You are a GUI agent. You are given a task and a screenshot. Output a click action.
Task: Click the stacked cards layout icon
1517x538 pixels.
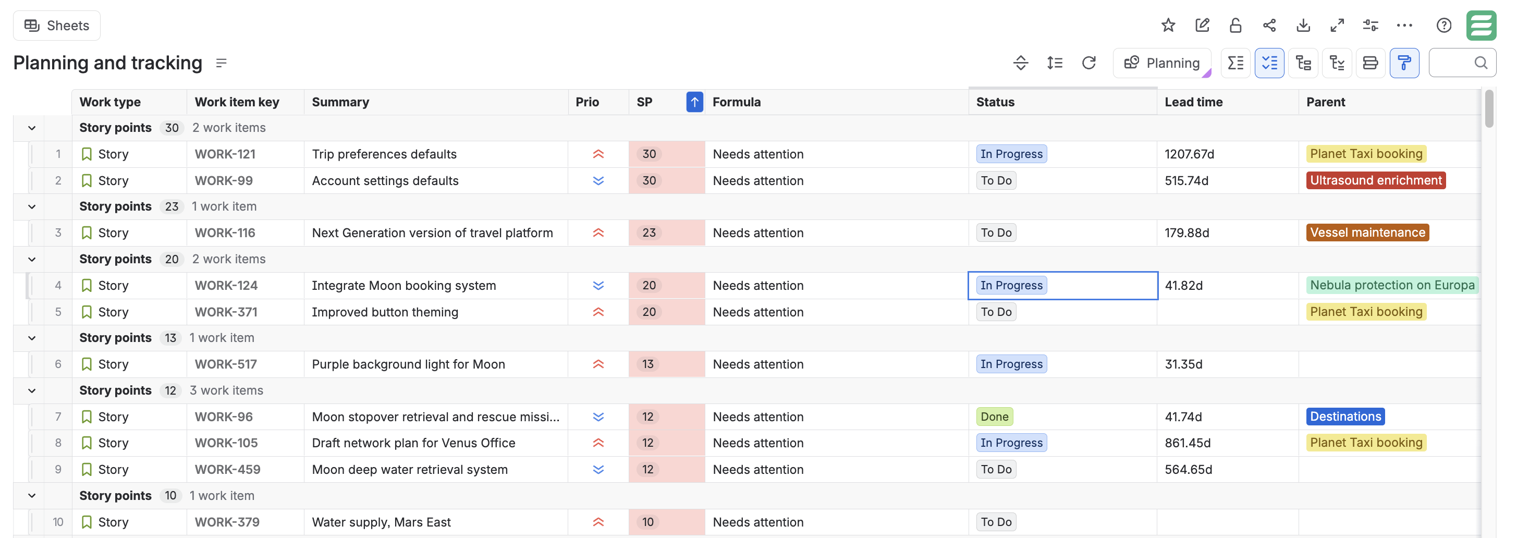[x=1371, y=63]
